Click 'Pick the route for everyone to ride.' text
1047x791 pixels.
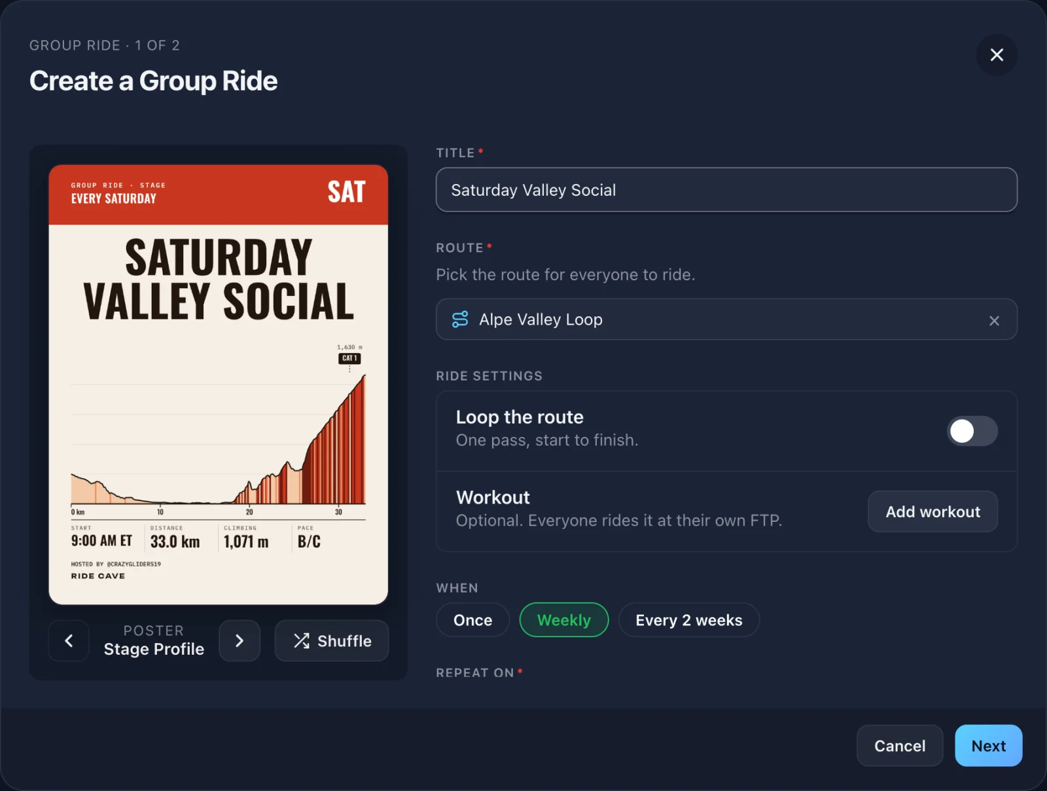pos(565,274)
